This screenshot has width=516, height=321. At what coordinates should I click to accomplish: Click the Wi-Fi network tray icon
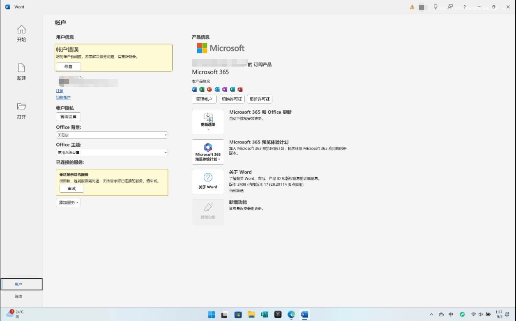[474, 314]
